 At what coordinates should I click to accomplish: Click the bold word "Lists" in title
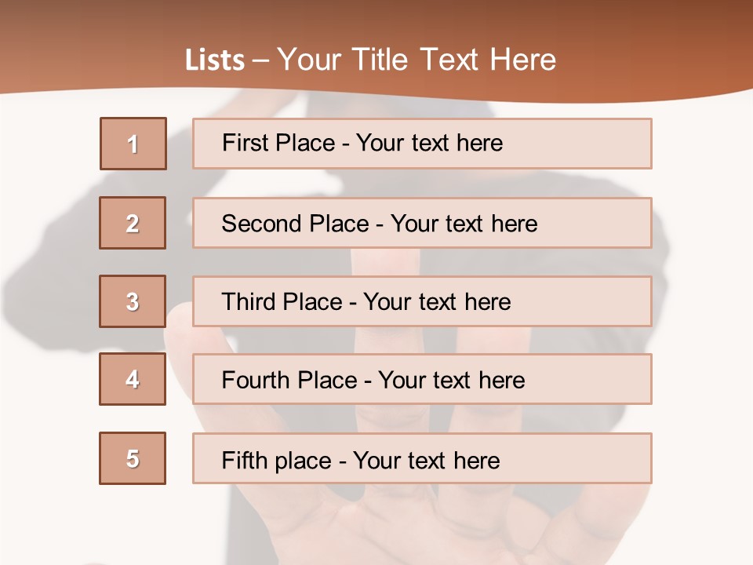pos(215,60)
